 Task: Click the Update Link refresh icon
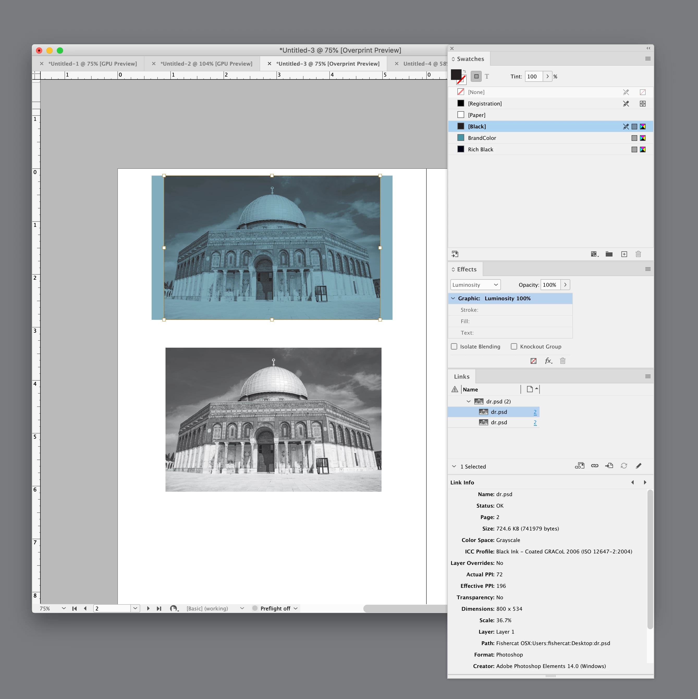point(624,466)
